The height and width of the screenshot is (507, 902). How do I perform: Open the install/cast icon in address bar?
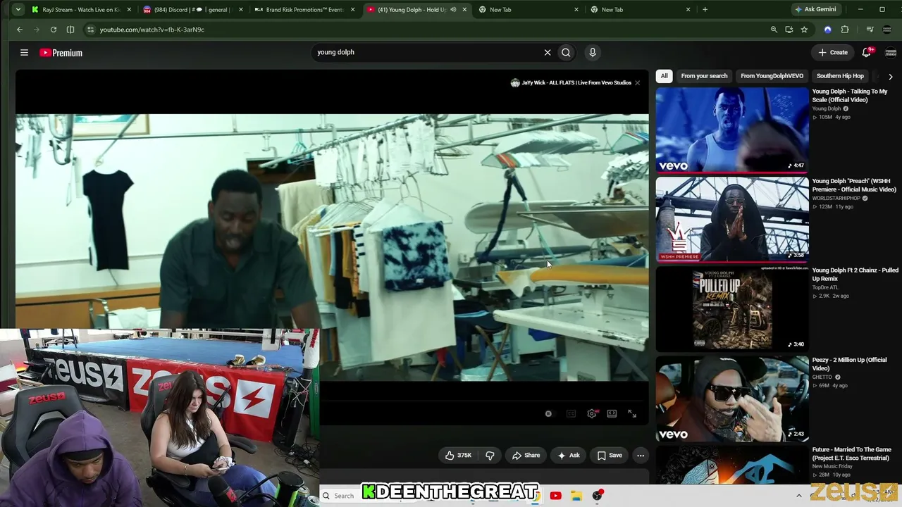pos(789,30)
